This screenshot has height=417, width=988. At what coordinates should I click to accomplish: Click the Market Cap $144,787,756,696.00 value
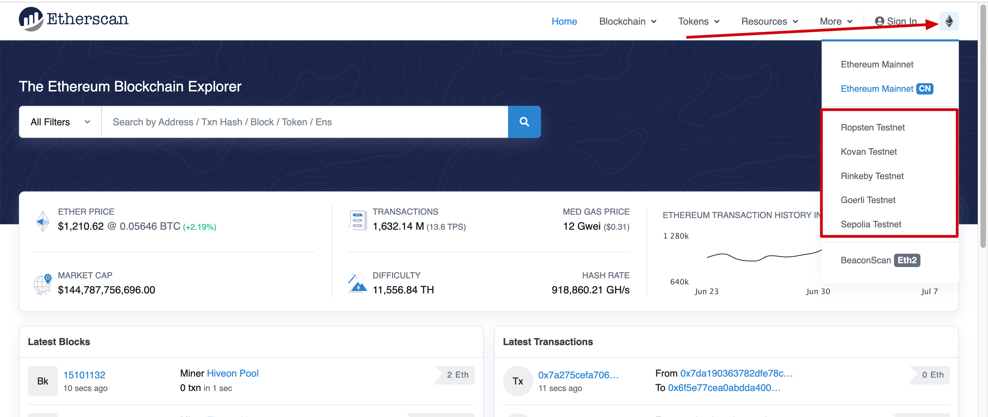click(x=106, y=290)
